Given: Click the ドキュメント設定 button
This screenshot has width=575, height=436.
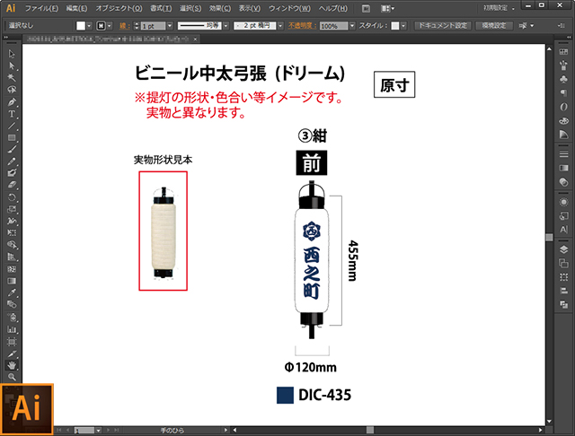Looking at the screenshot, I should (x=441, y=27).
